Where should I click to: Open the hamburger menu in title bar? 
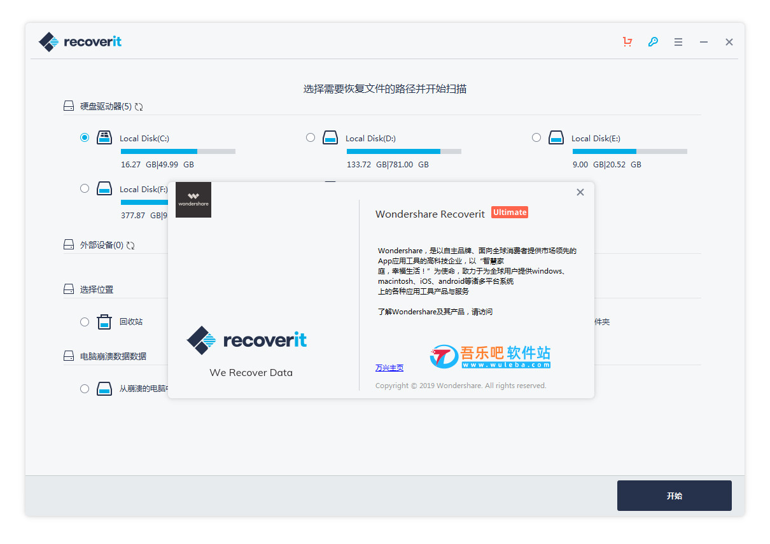(678, 42)
